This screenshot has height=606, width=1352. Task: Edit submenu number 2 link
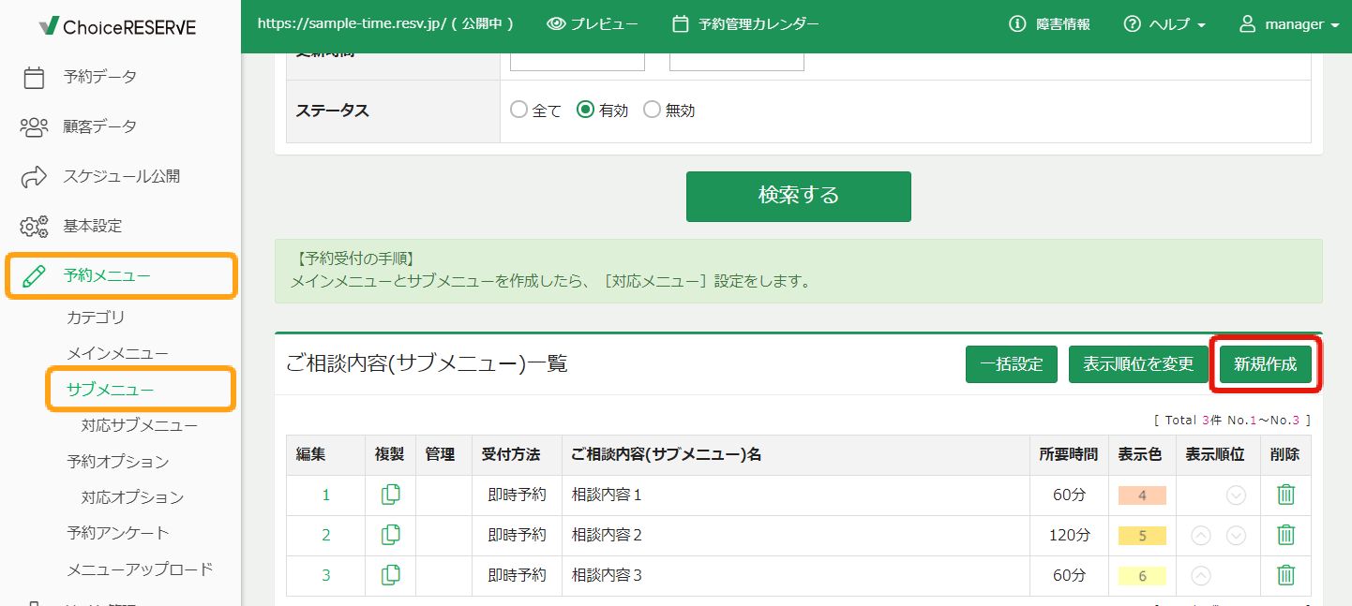tap(326, 536)
